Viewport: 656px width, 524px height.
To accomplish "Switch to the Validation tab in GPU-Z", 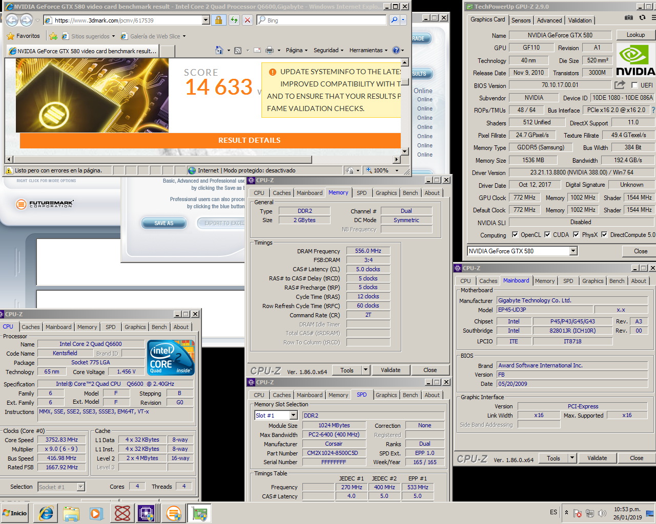I will pyautogui.click(x=580, y=20).
